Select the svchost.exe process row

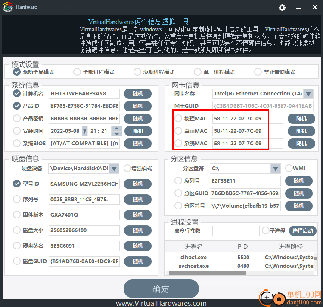click(240, 266)
